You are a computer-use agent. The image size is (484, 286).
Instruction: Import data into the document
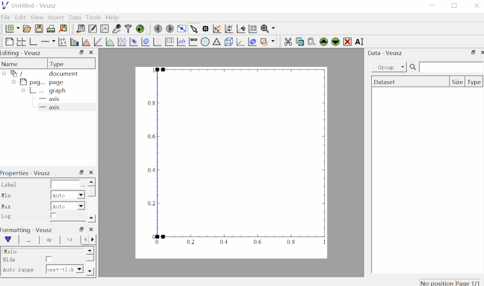[81, 28]
